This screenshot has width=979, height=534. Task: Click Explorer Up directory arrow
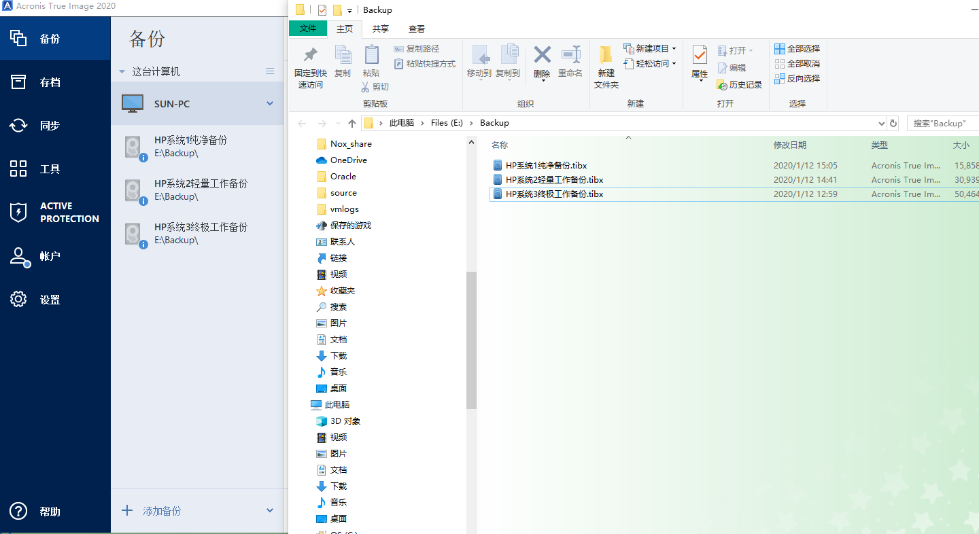351,124
